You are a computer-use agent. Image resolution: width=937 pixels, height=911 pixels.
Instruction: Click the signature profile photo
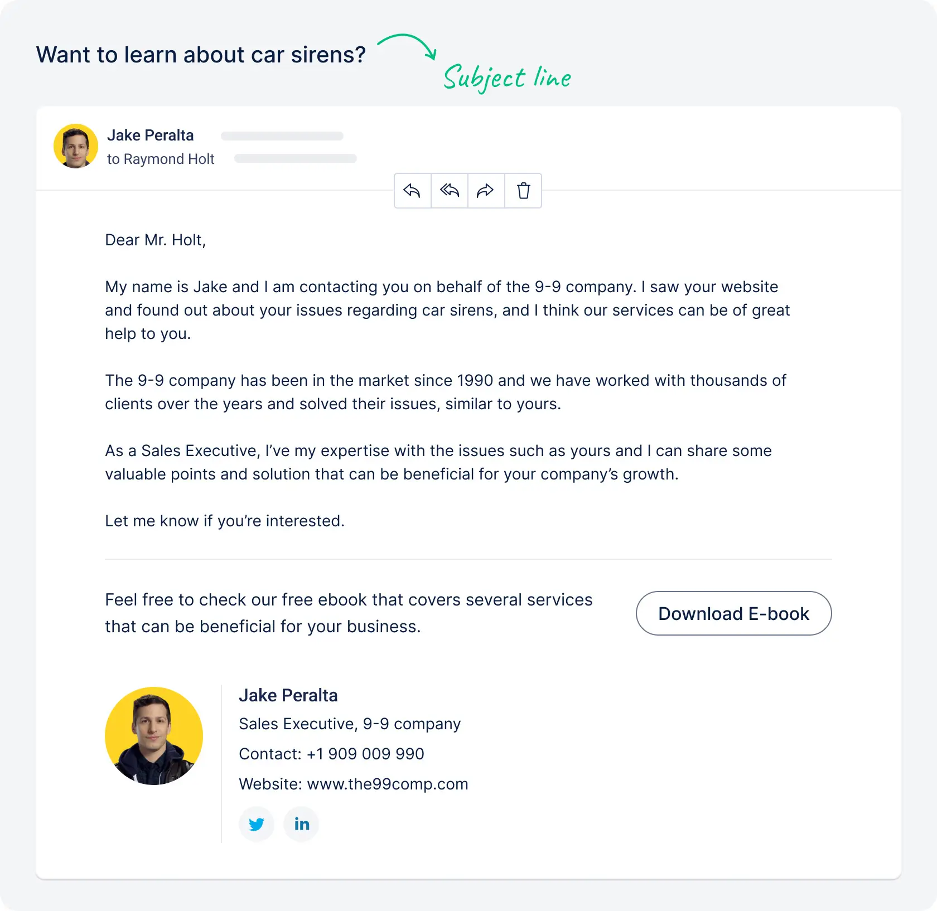(x=154, y=736)
